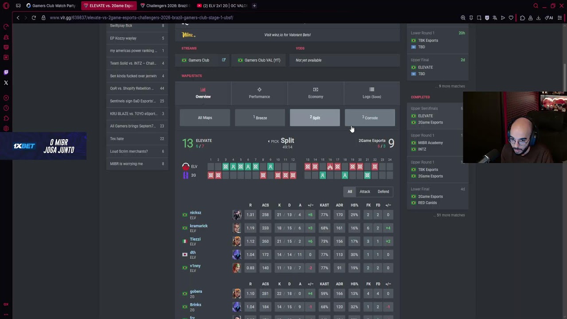Image resolution: width=567 pixels, height=319 pixels.
Task: Open ELEVATE team page from the scoreline
Action: tap(204, 140)
